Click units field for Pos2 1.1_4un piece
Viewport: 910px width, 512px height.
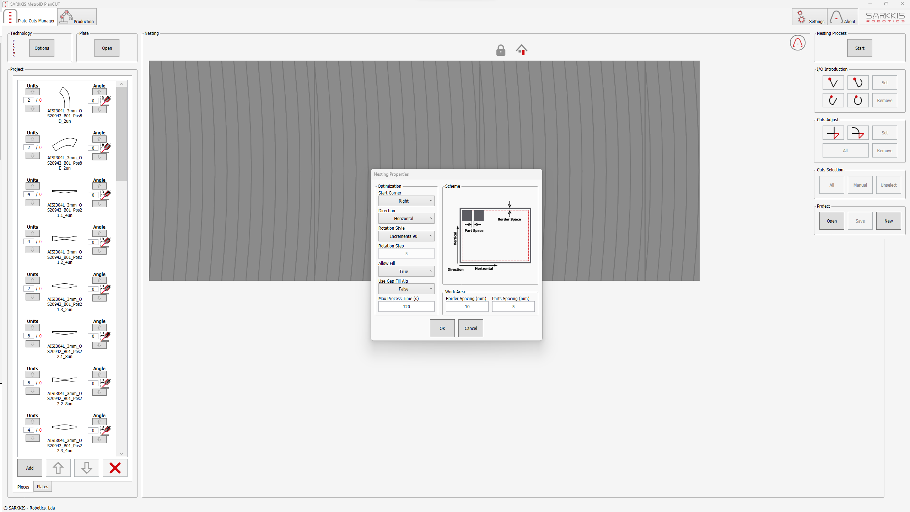pyautogui.click(x=29, y=194)
